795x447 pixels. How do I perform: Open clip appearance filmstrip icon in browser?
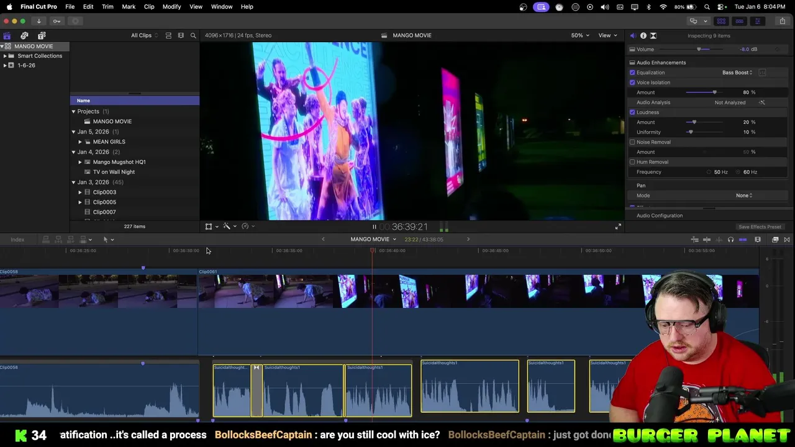click(x=181, y=35)
